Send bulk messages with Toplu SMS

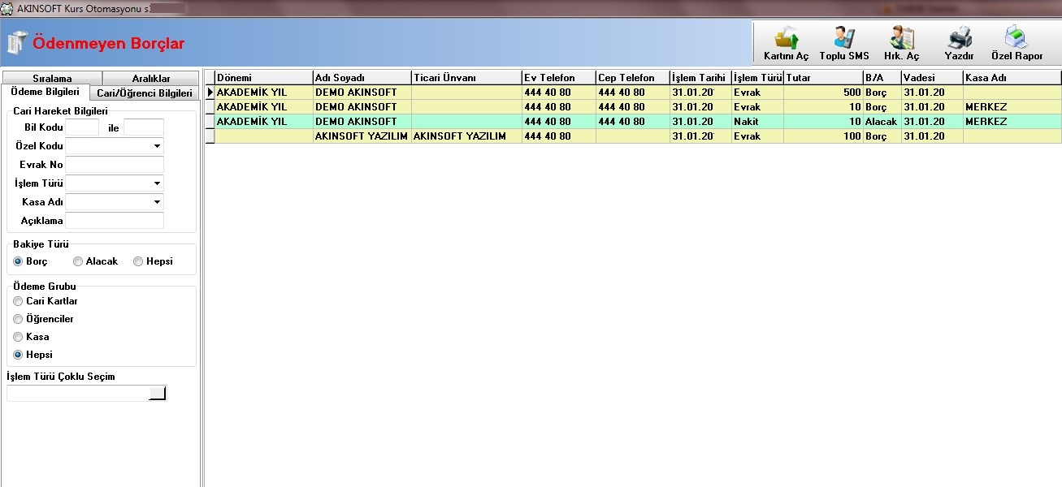(x=844, y=44)
